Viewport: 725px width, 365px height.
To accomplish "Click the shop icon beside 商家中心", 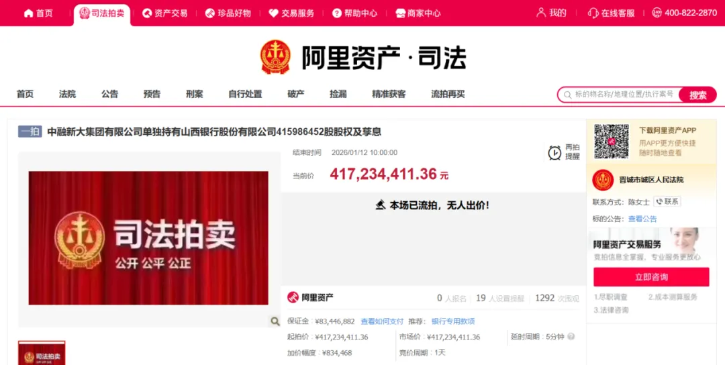I will tap(400, 13).
